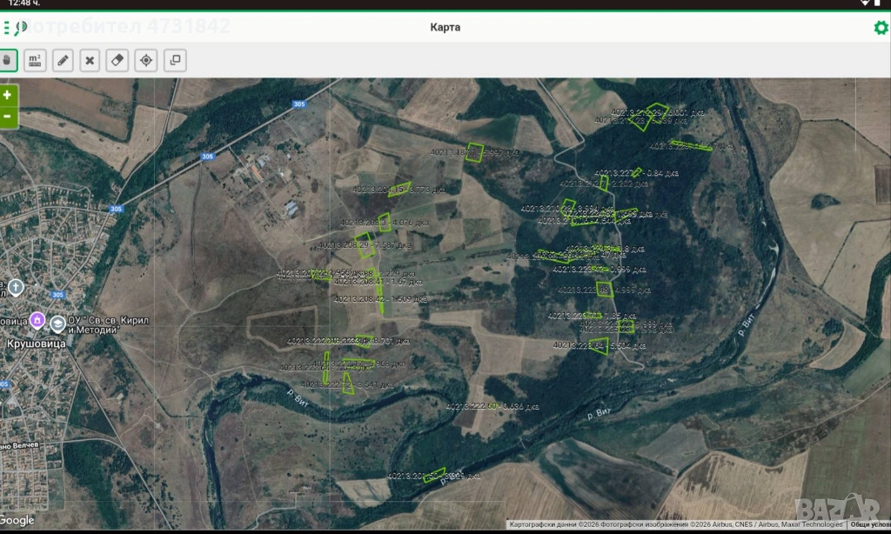Click the purple marker near Крушовица
The image size is (891, 534).
(x=37, y=320)
